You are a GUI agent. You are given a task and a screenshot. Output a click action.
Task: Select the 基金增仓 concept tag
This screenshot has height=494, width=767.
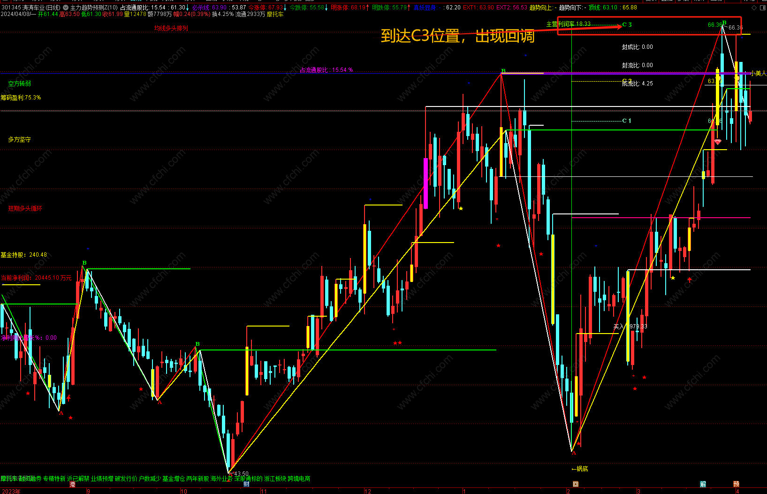pos(174,479)
